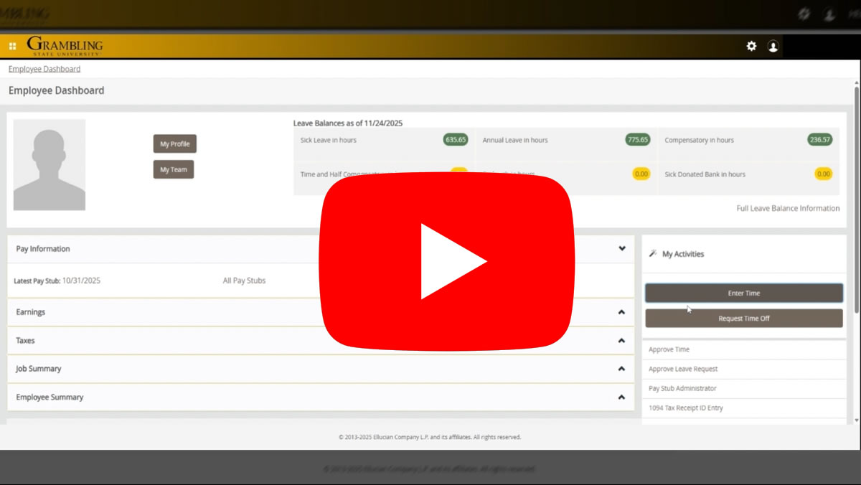This screenshot has height=485, width=861.
Task: Click the Employee Dashboard breadcrumb link
Action: [x=44, y=69]
